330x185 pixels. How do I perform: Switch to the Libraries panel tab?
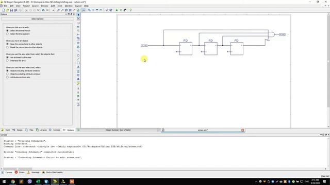[x=41, y=130]
